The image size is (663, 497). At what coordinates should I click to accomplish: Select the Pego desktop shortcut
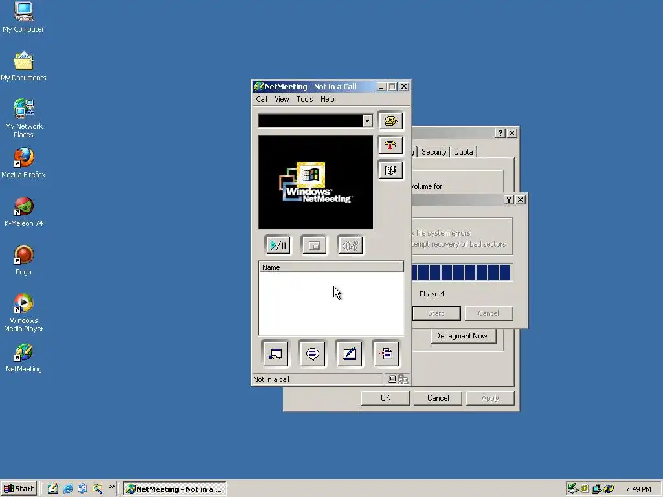point(23,260)
